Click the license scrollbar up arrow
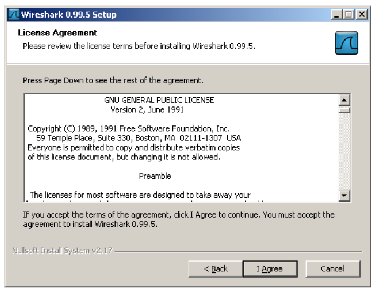Image resolution: width=376 pixels, height=291 pixels. click(344, 100)
